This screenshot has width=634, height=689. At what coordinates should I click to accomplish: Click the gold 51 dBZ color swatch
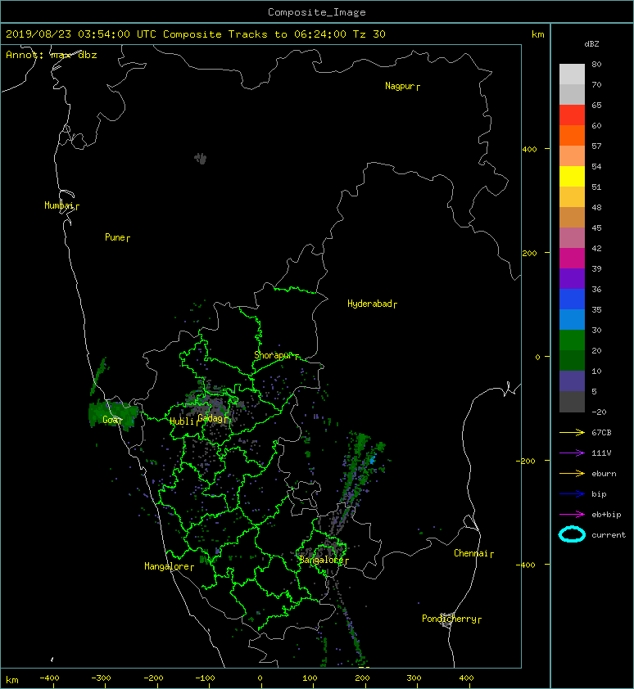(572, 197)
